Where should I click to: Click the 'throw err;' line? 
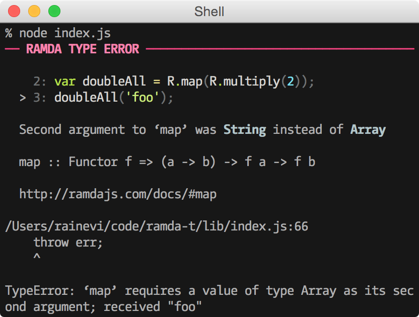pos(68,243)
